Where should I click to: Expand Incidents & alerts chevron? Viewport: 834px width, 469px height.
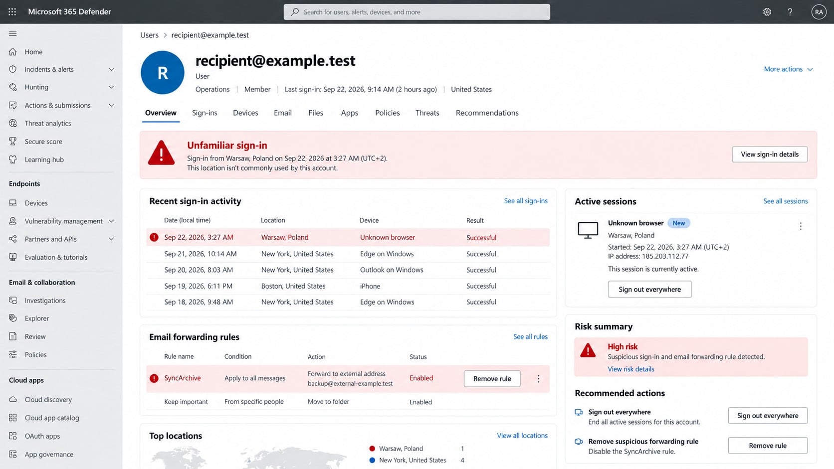[111, 69]
